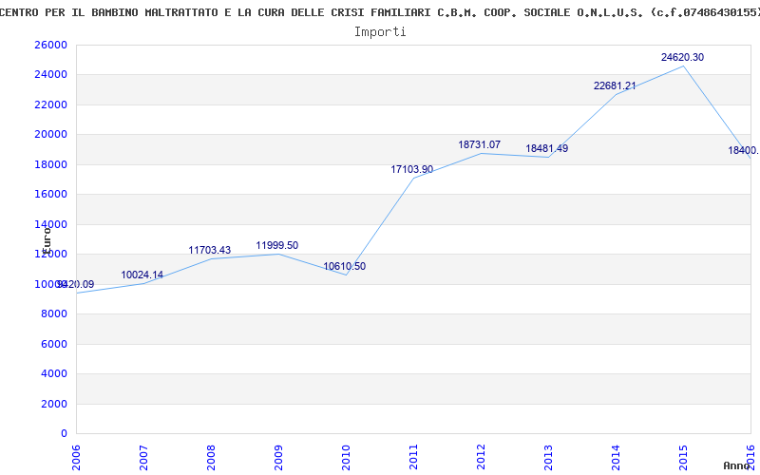Click the y-axis value 0
This screenshot has width=760, height=475.
point(64,433)
